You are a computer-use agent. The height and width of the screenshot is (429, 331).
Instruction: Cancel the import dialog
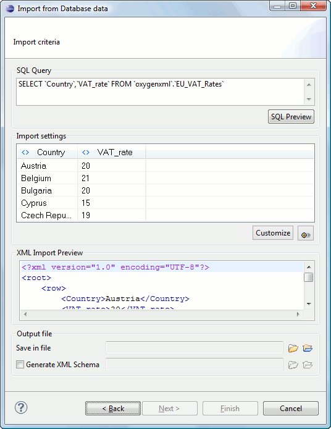(x=291, y=409)
